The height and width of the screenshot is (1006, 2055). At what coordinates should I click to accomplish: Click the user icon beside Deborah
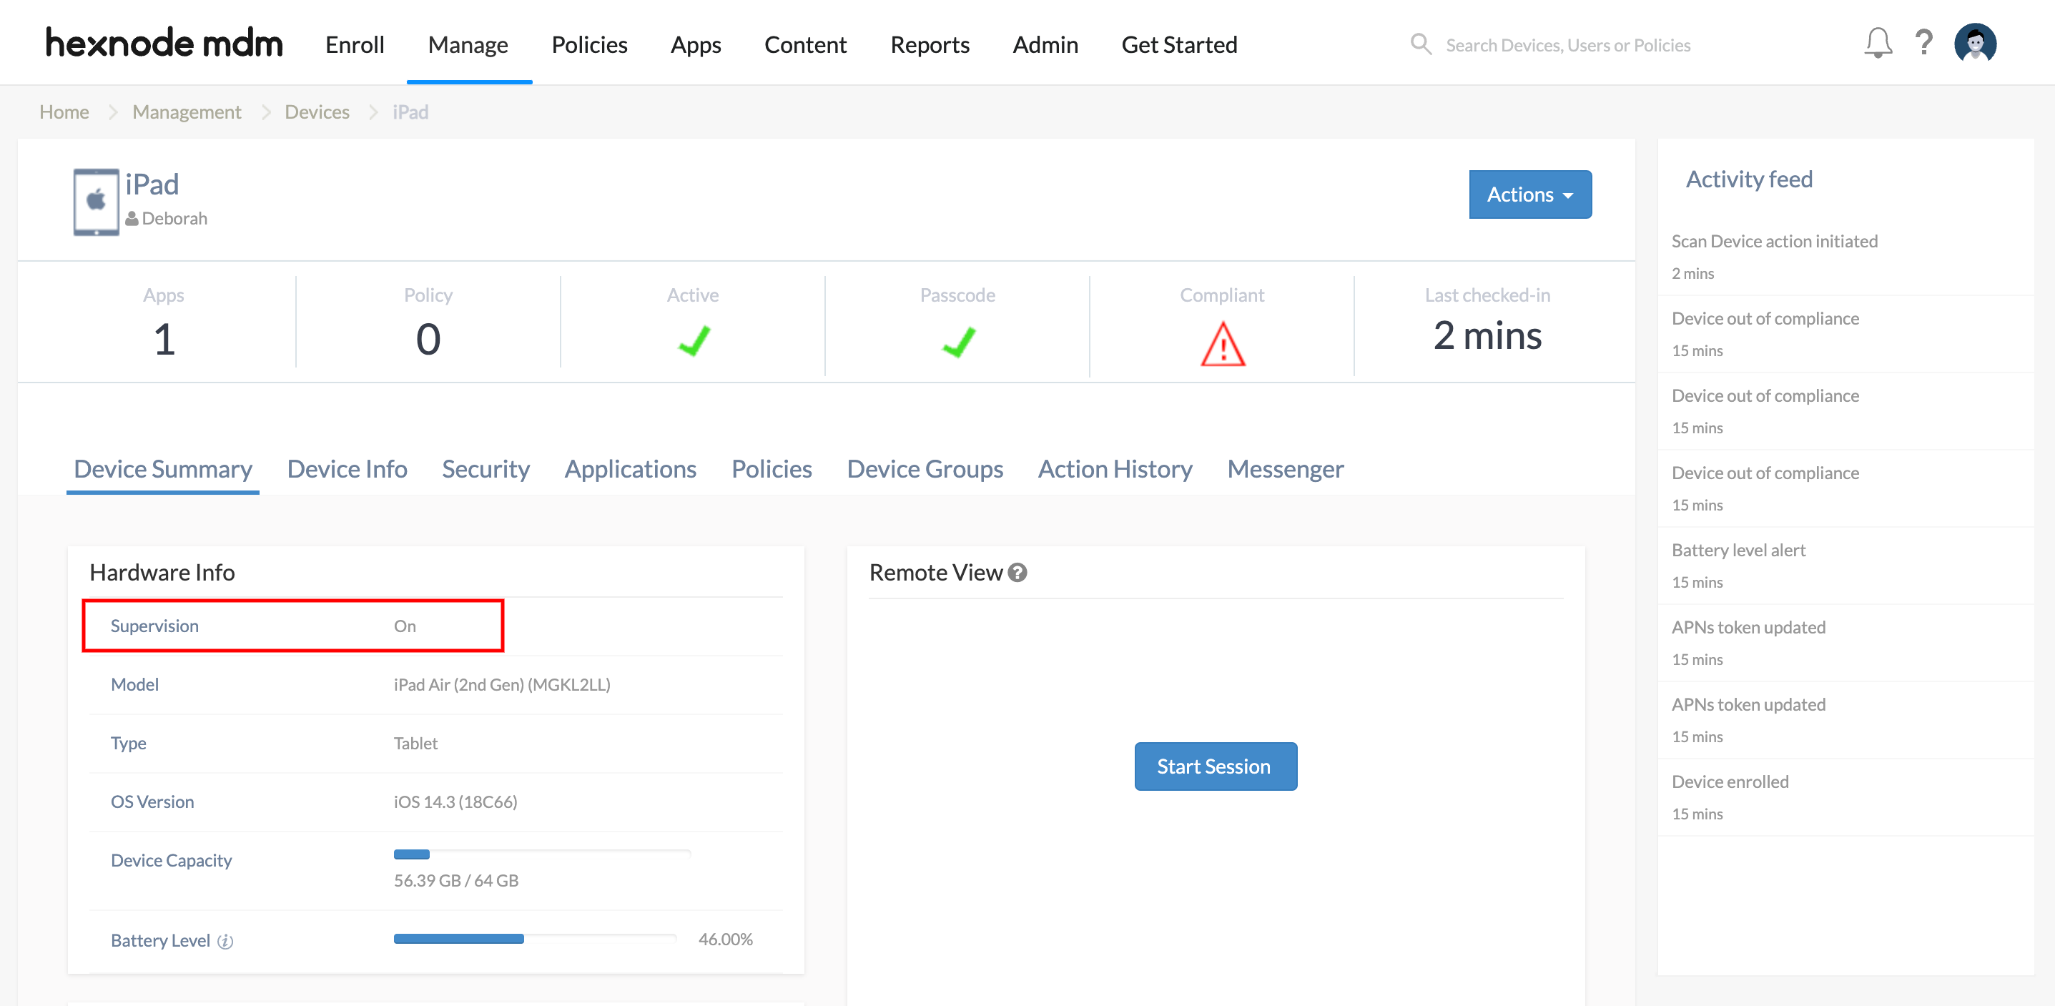[132, 219]
